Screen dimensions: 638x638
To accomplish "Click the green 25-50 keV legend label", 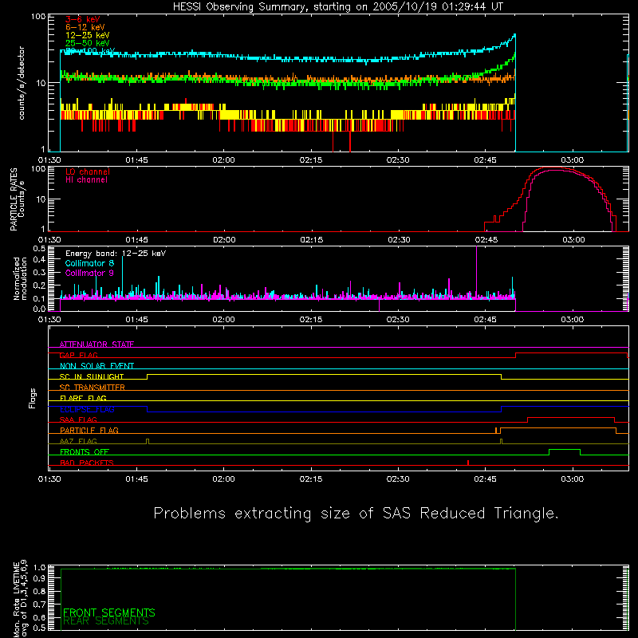I will click(88, 43).
